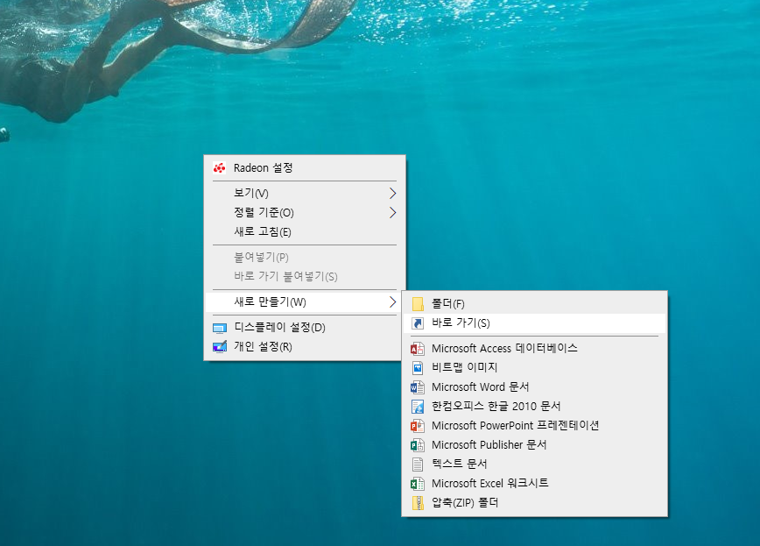Create a Microsoft Access 데이터베이스 file
760x546 pixels.
tap(535, 349)
